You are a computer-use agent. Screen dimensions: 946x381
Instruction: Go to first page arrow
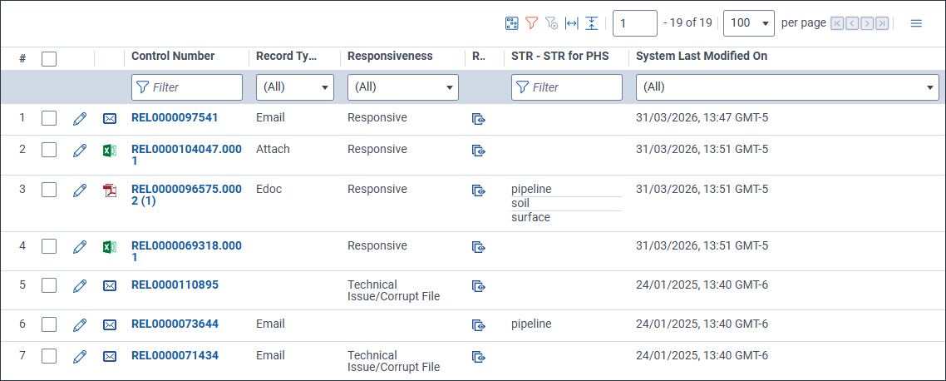(837, 23)
